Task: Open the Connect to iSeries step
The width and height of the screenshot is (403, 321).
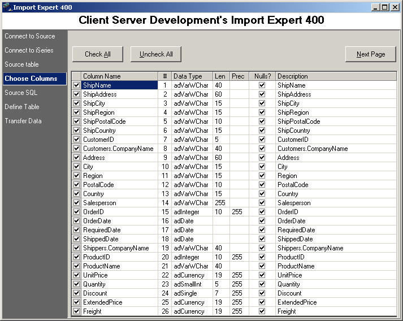Action: coord(29,50)
